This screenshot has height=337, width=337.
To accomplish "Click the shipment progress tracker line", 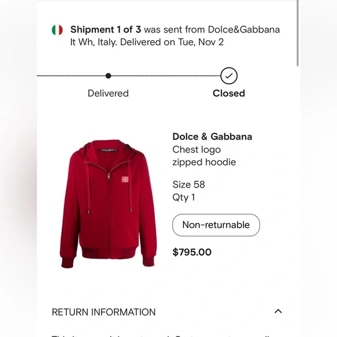I will coord(129,76).
